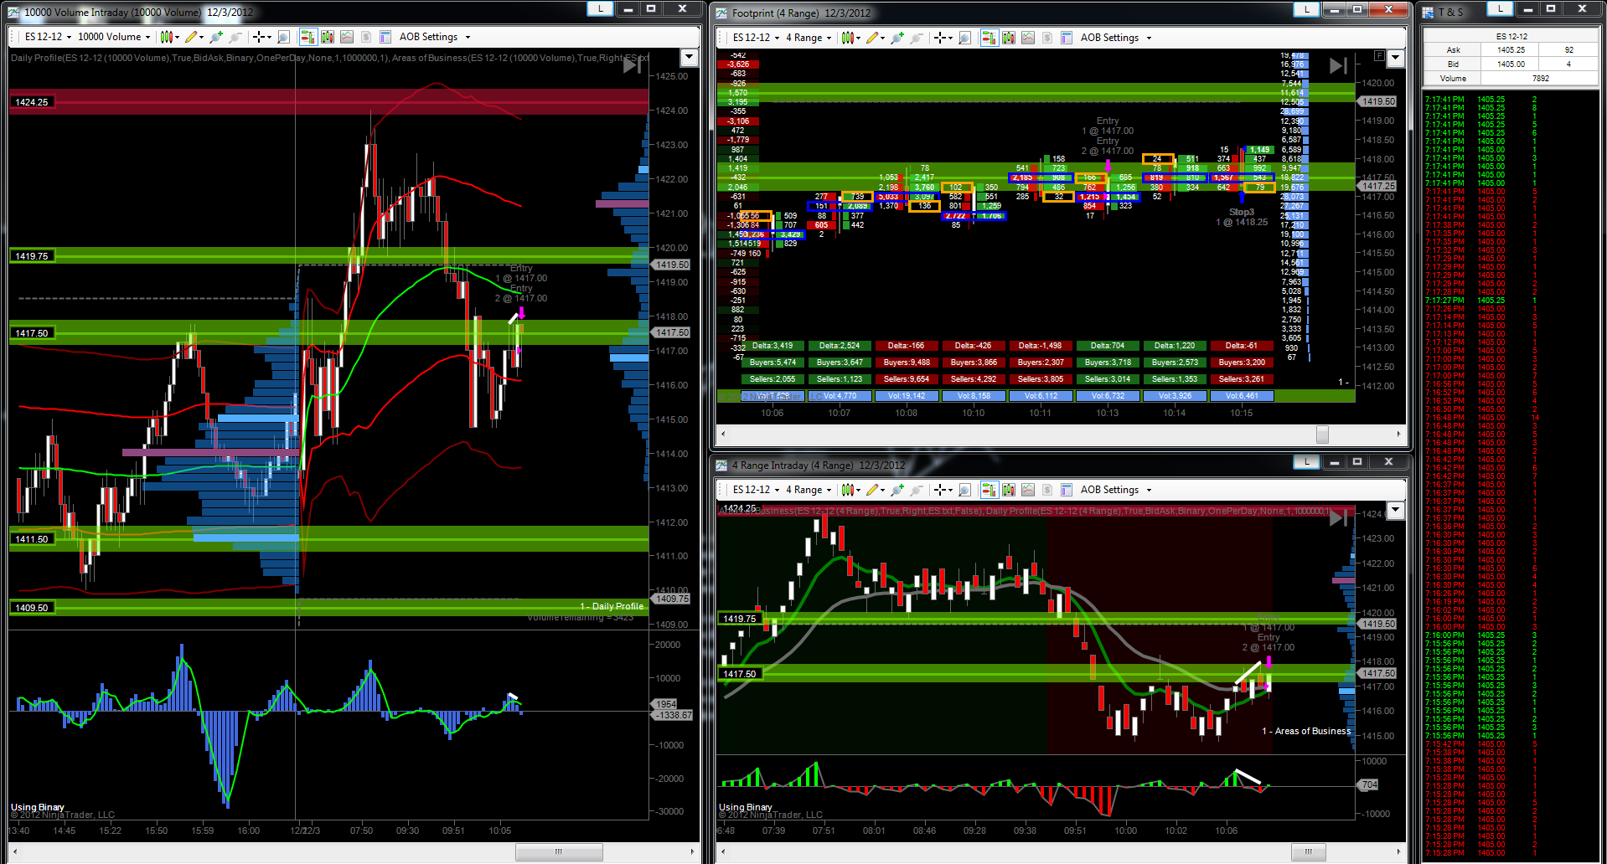Click zoom out icon in 10000 Volume window
Viewport: 1607px width, 864px height.
(235, 37)
